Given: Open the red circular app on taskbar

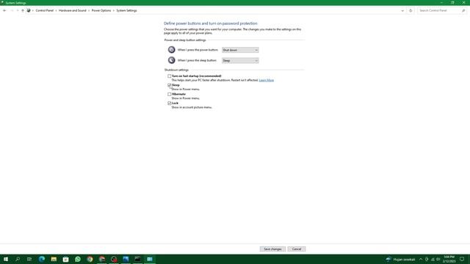Looking at the screenshot, I should pos(114,259).
